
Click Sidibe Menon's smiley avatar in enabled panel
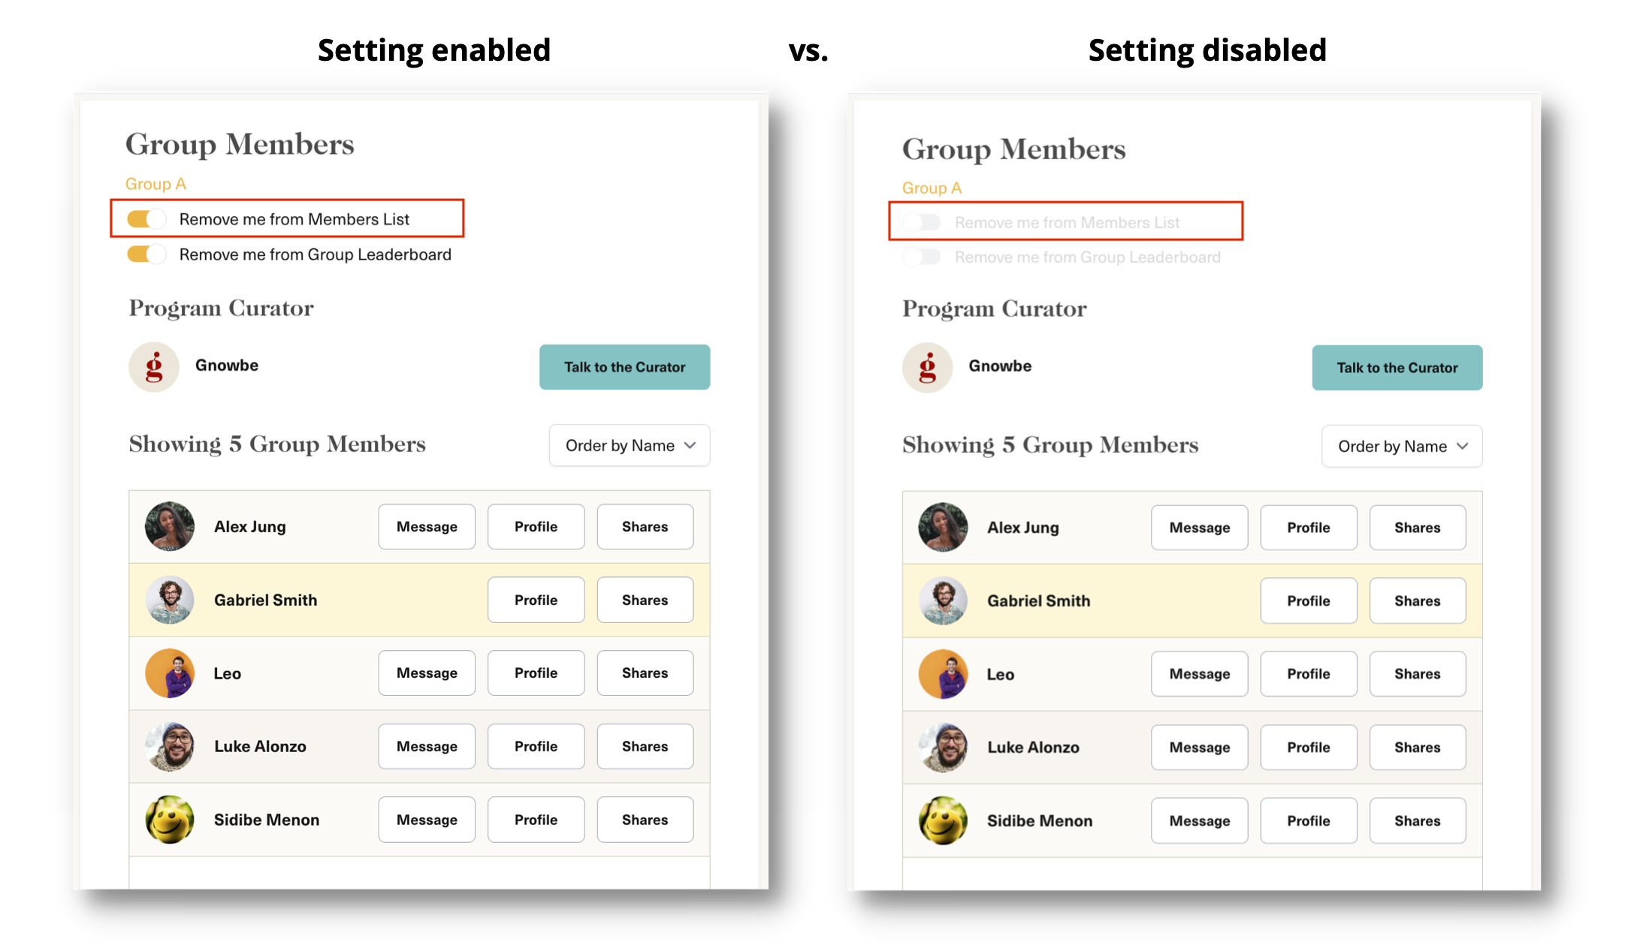pyautogui.click(x=170, y=820)
